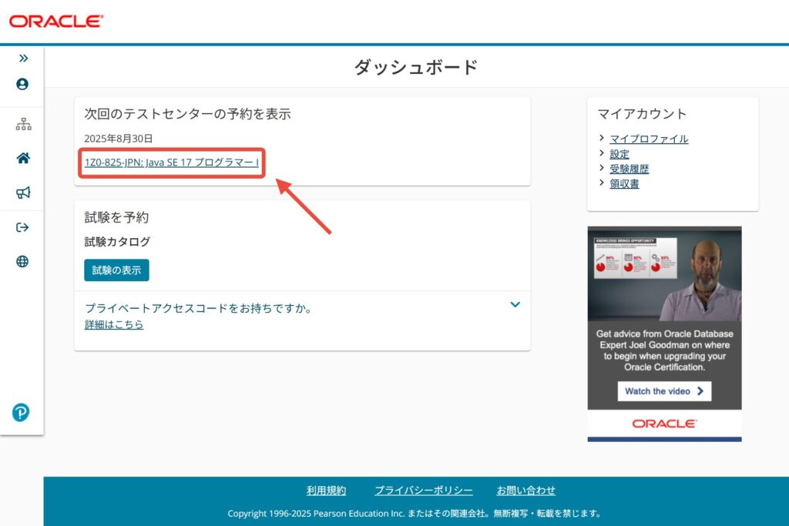Screen dimensions: 789x526
Task: Open マイプロファイル in My Account
Action: point(649,139)
